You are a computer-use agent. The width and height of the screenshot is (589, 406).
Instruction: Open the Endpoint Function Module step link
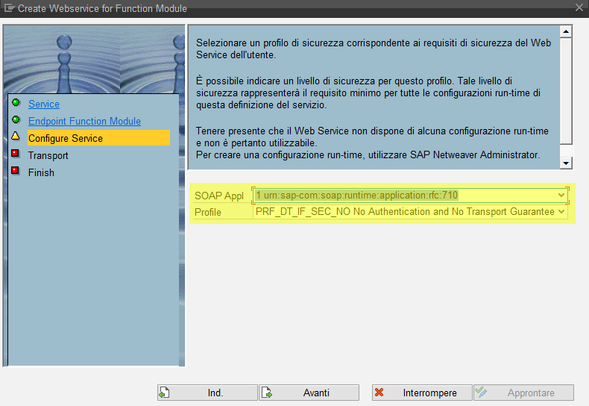tap(84, 122)
